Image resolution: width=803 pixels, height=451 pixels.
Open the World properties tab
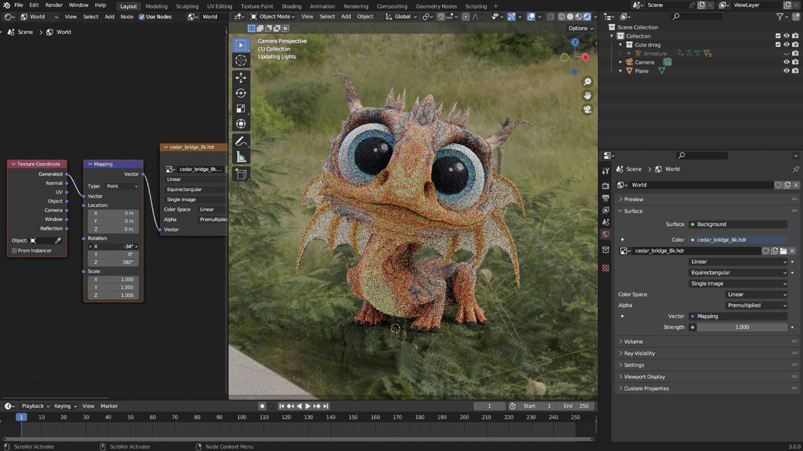pos(605,234)
